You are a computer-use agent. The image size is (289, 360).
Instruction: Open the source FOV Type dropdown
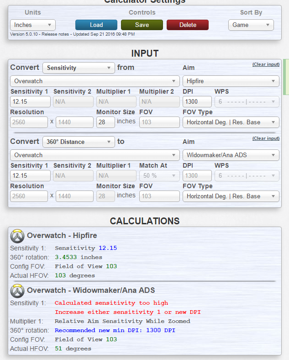pyautogui.click(x=231, y=122)
